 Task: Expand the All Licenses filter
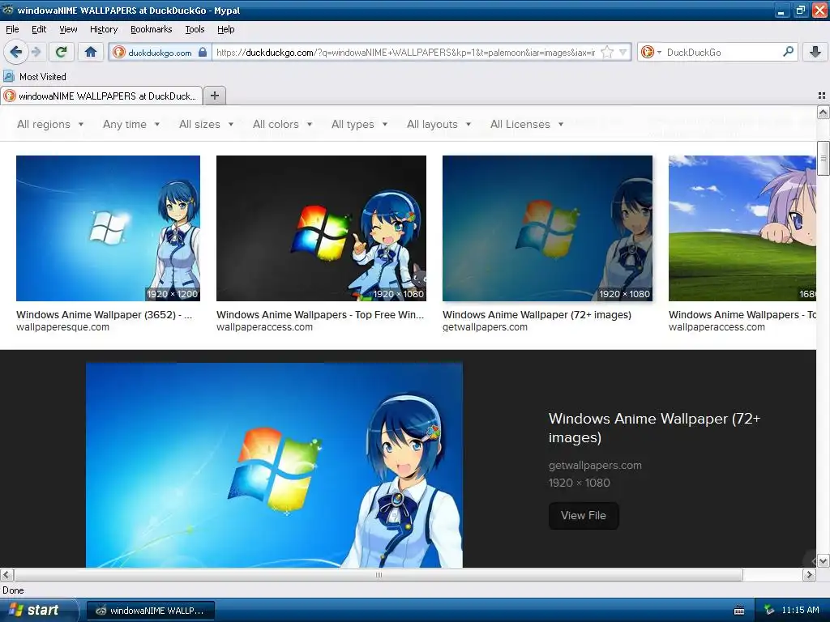point(527,124)
